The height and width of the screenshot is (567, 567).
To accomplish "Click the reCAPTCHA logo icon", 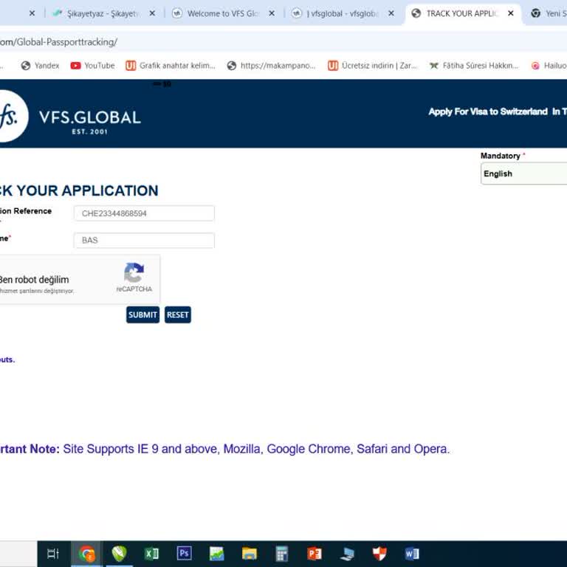I will (134, 272).
